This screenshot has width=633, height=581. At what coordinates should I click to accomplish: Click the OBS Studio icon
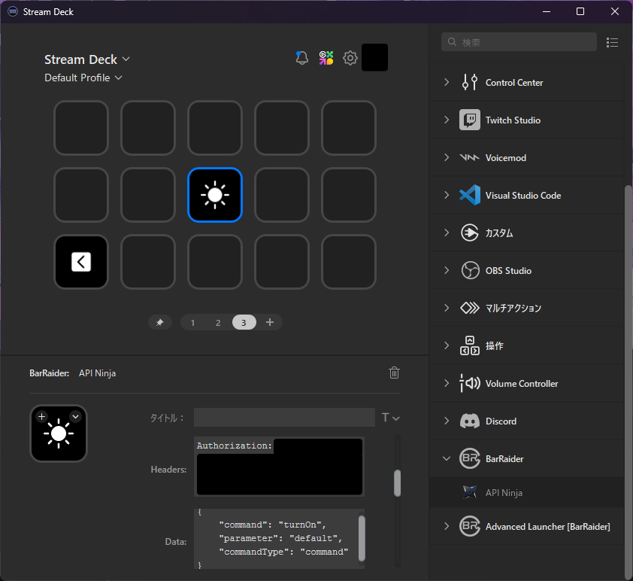(x=470, y=270)
